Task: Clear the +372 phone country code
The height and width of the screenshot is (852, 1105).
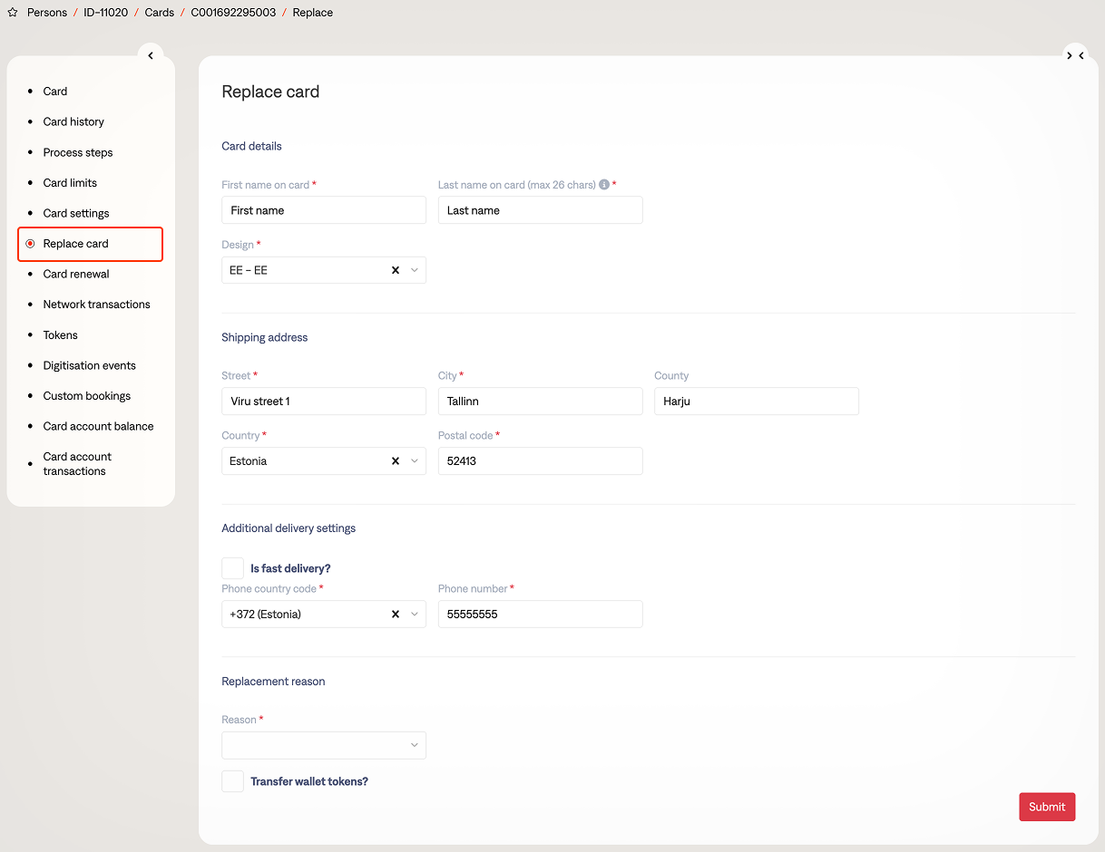Action: coord(396,615)
